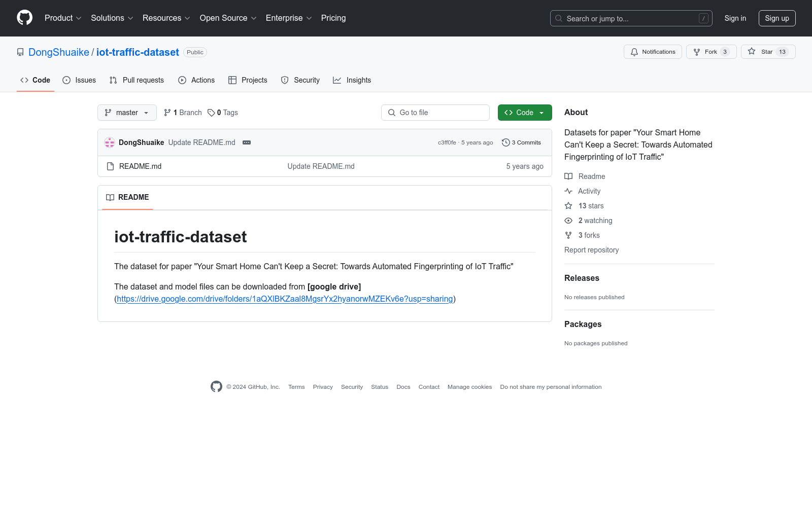The height and width of the screenshot is (507, 812).
Task: Open the Solutions dropdown menu
Action: (x=112, y=18)
